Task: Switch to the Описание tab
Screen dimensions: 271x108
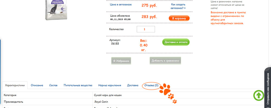Action: (37, 85)
